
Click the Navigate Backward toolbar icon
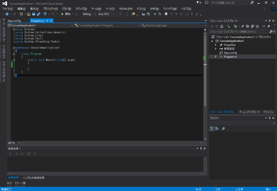click(7, 14)
